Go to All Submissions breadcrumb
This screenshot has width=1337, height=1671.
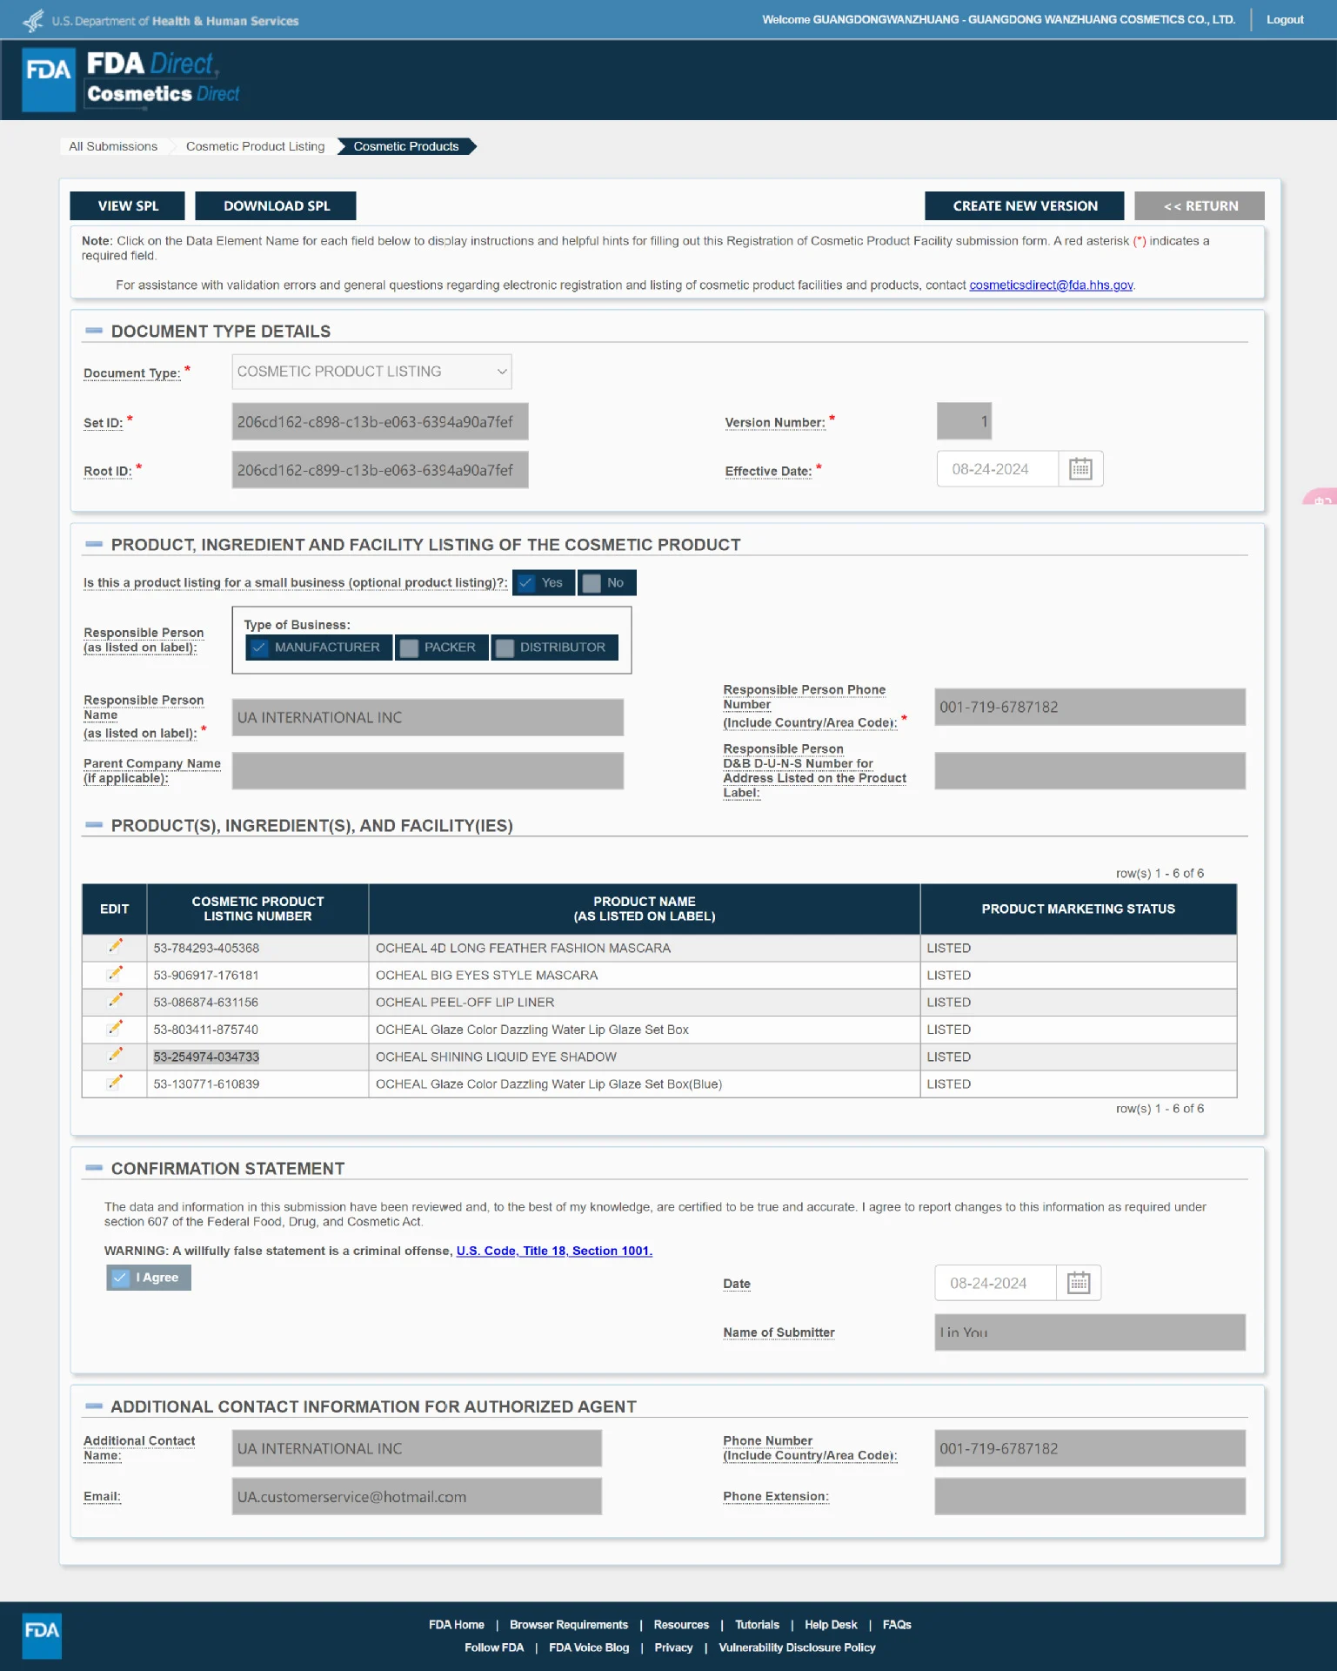click(113, 146)
